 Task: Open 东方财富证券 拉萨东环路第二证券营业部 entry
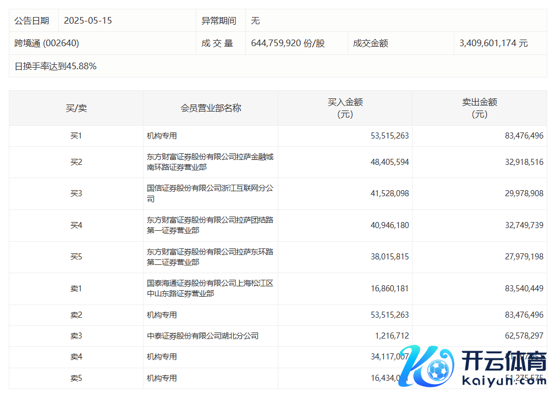[x=210, y=257]
